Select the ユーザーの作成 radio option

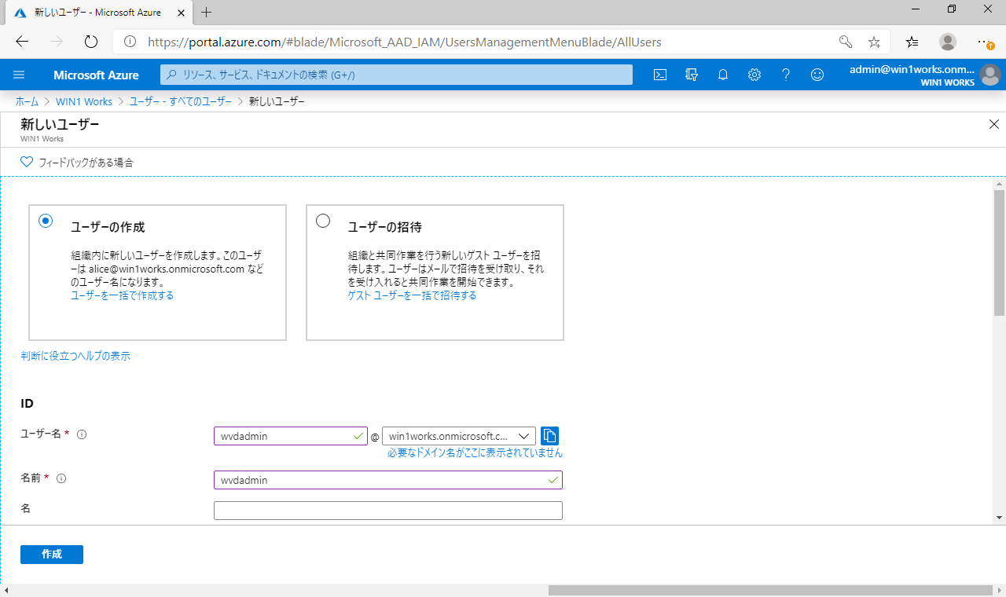click(x=46, y=221)
